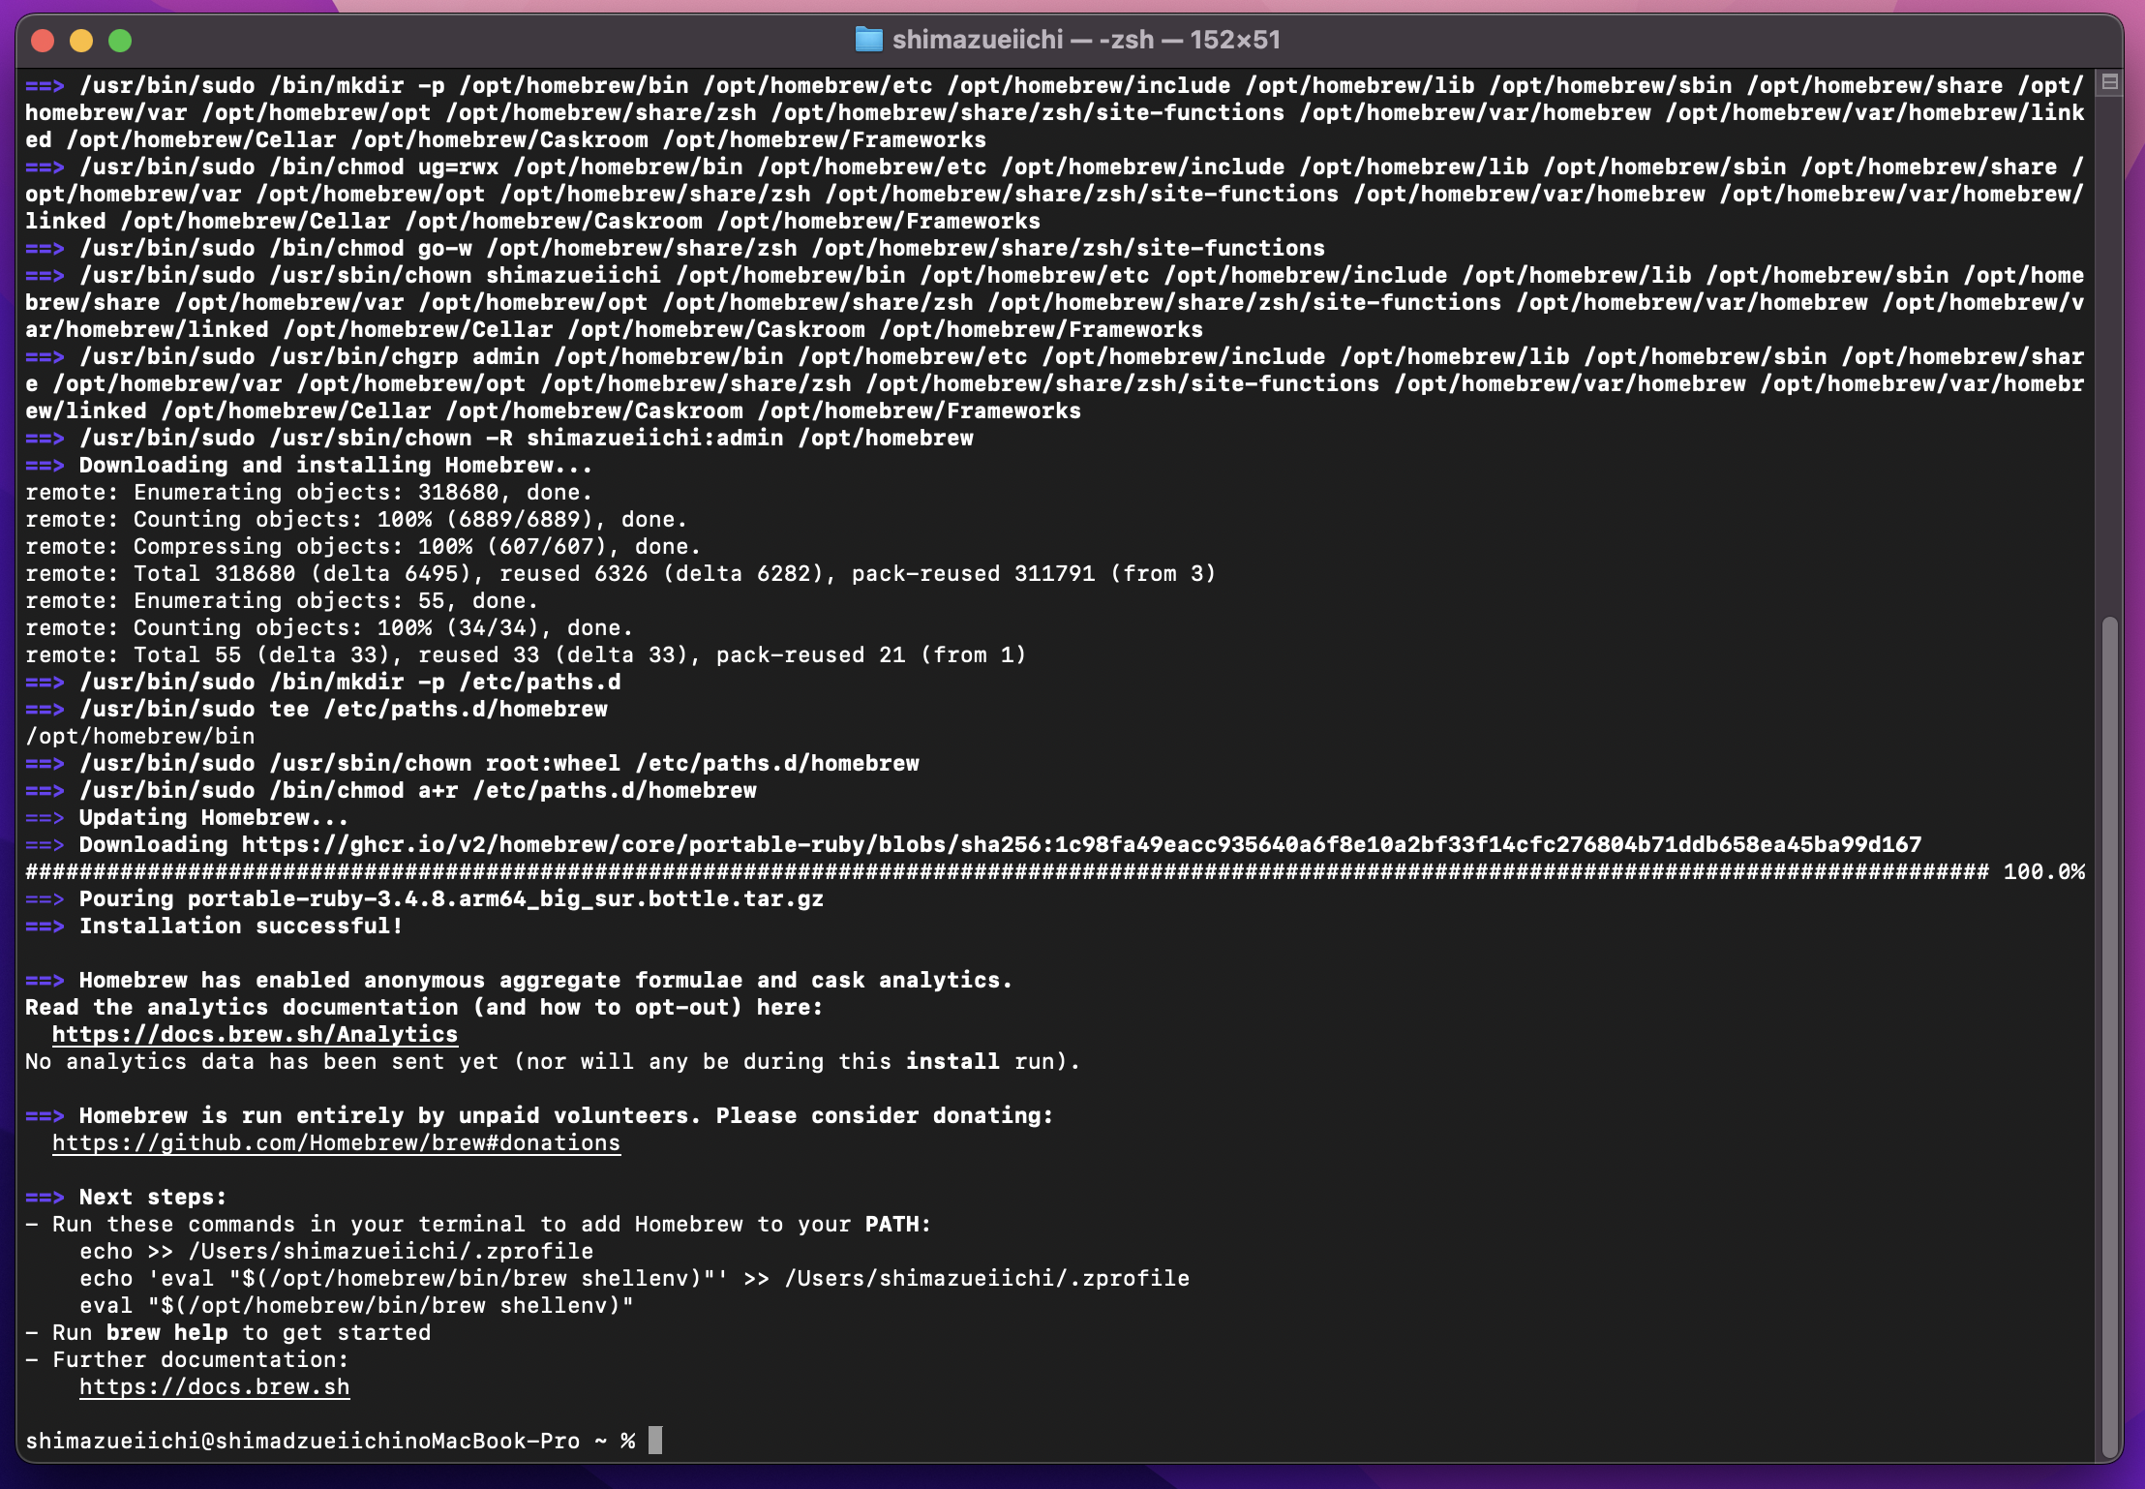Click 'Homebrew has enabled anonymous aggregate' line

pyautogui.click(x=519, y=980)
